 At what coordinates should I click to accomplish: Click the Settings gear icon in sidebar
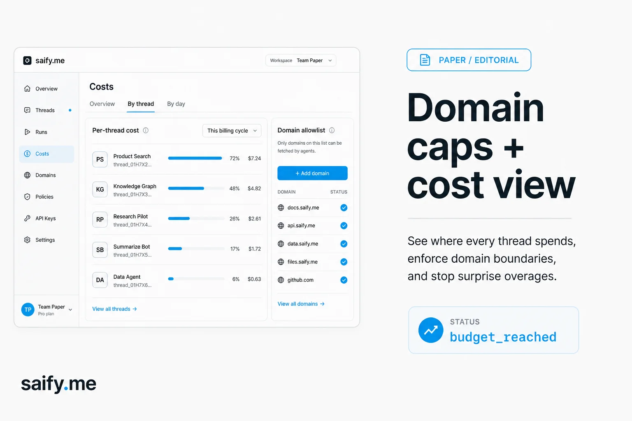27,240
